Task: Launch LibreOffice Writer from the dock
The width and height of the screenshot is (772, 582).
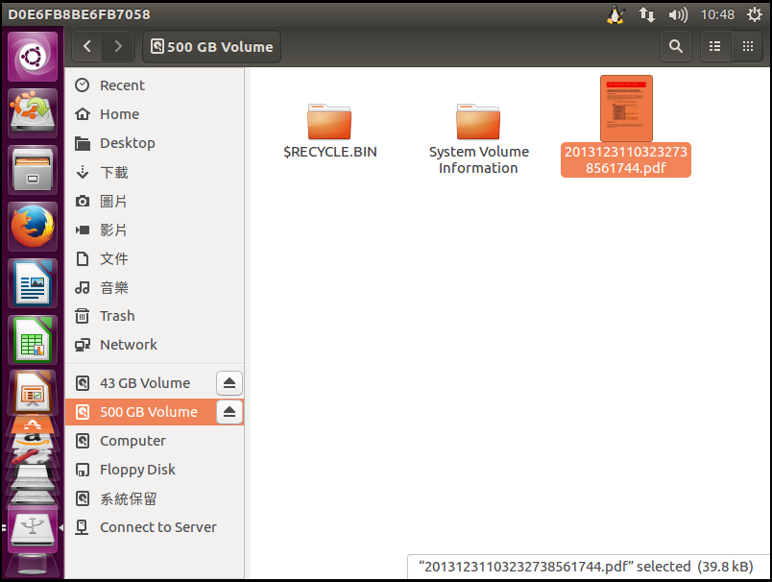Action: [33, 283]
